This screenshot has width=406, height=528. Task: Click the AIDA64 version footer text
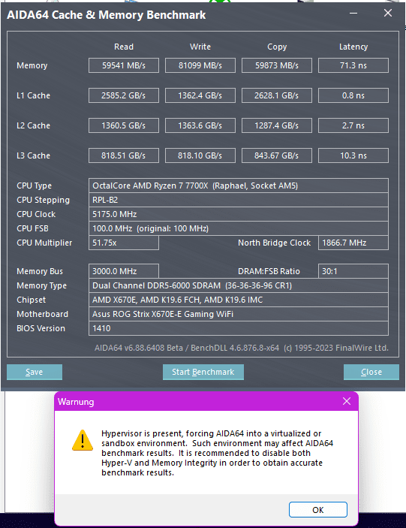242,348
